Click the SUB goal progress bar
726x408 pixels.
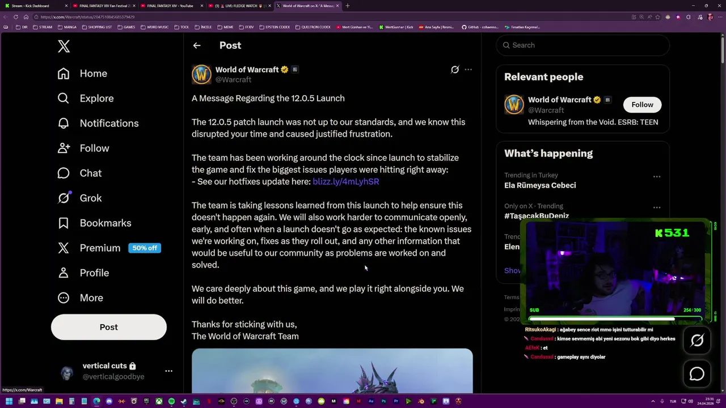click(615, 318)
